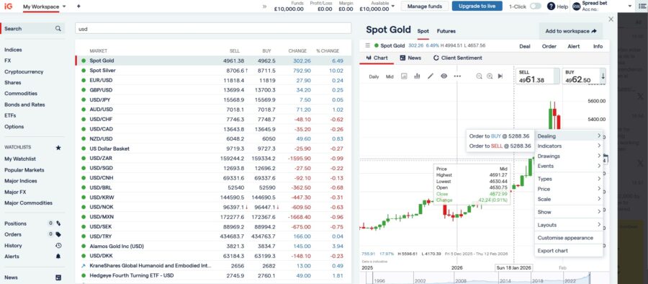Expand the Types submenu
The height and width of the screenshot is (284, 648).
click(569, 179)
